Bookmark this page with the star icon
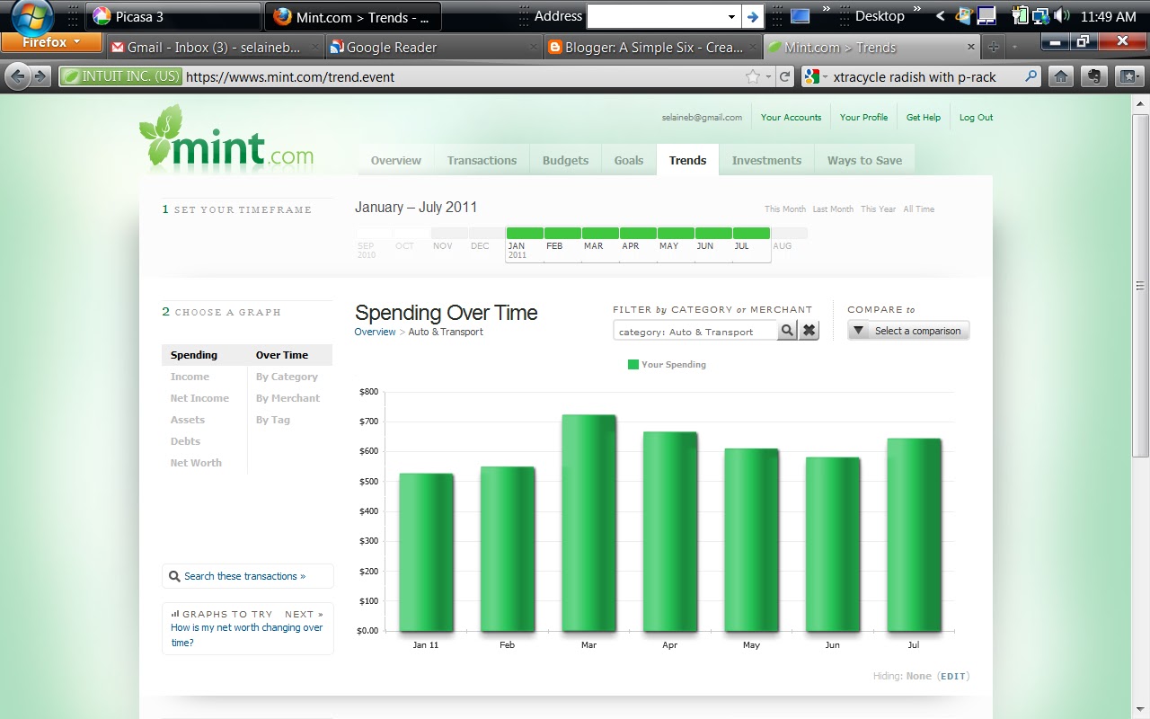 click(753, 77)
